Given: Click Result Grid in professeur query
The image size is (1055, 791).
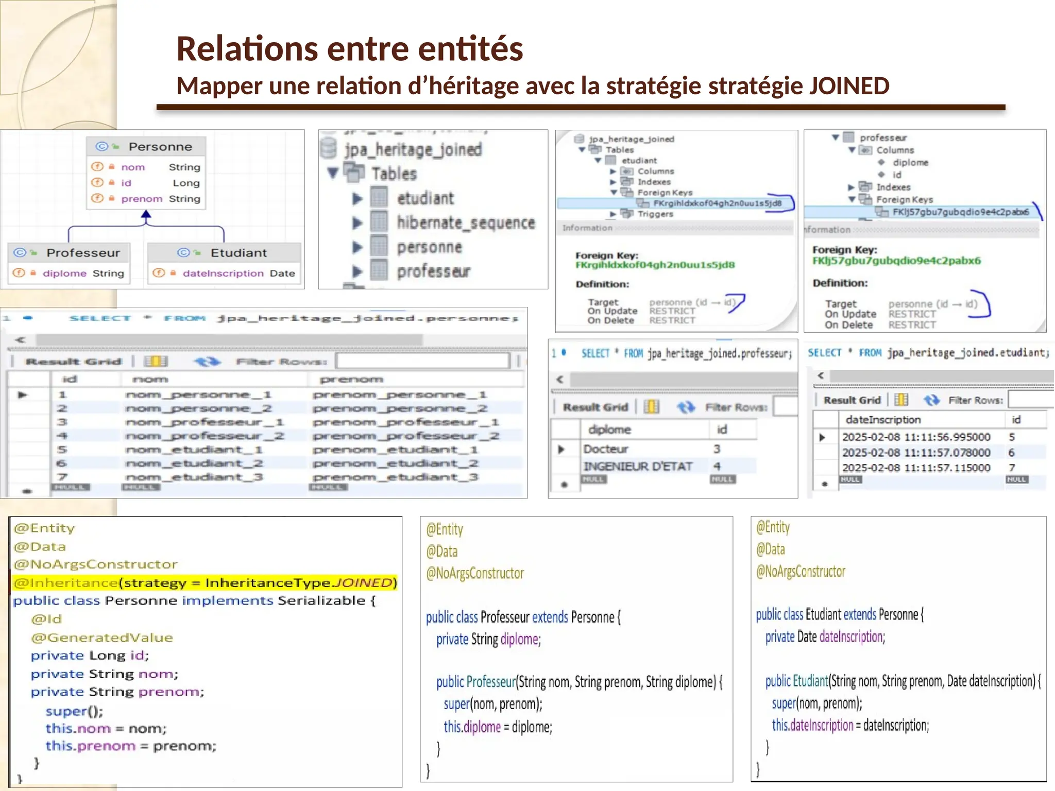Looking at the screenshot, I should click(595, 407).
